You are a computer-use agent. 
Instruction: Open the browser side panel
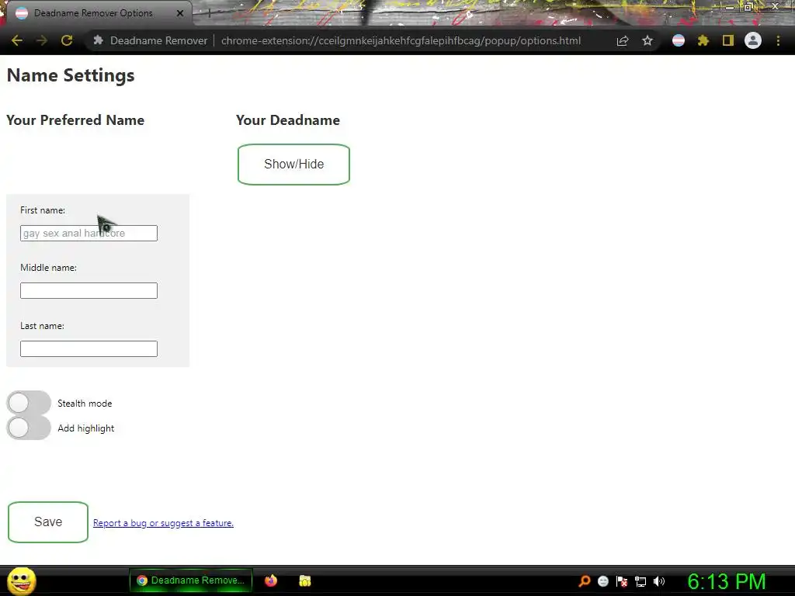[728, 40]
